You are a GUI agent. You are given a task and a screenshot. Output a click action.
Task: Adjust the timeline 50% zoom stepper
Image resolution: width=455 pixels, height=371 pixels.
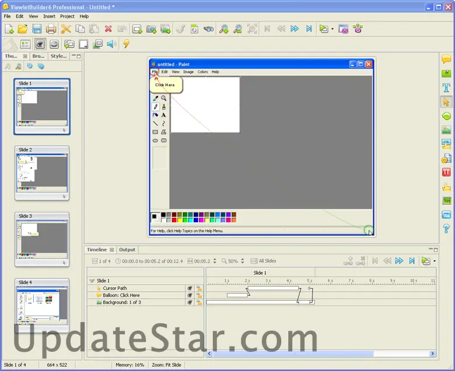[x=243, y=261]
